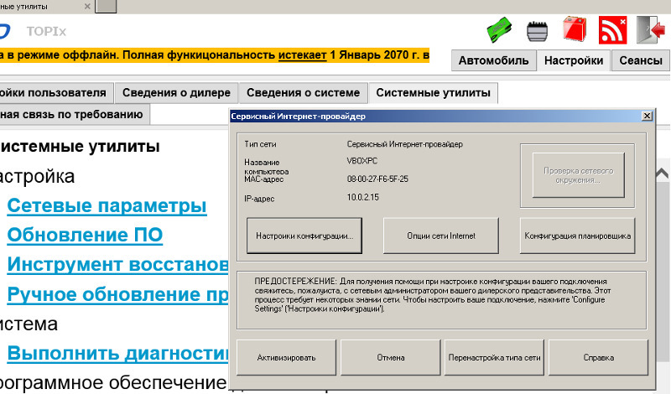Click the Системные утилиты page heading

pos(80,147)
